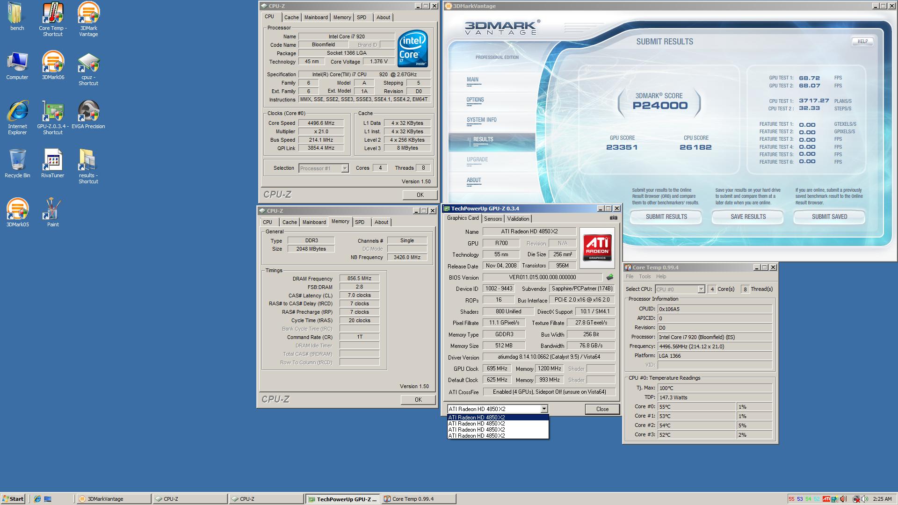The width and height of the screenshot is (898, 505).
Task: Click Close button in GPU-Z
Action: coord(602,409)
